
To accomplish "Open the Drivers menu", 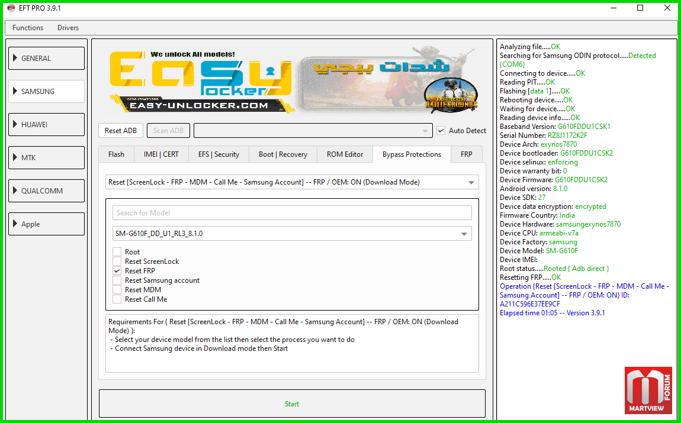I will pos(68,28).
